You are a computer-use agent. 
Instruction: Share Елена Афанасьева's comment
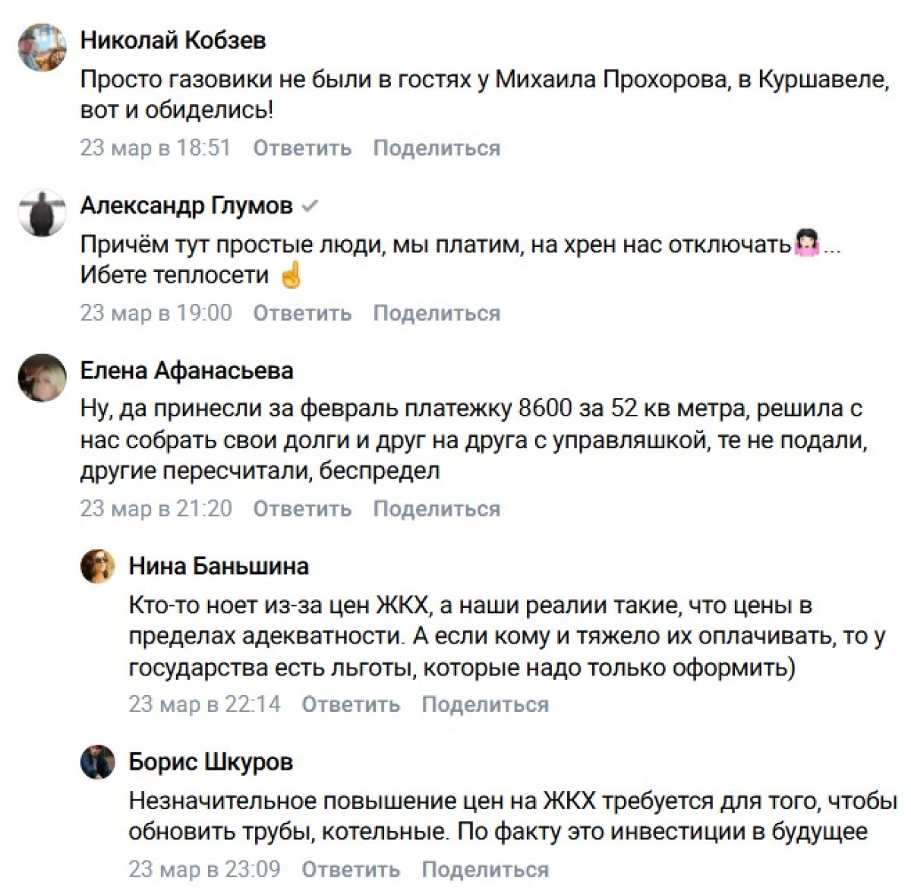click(437, 508)
